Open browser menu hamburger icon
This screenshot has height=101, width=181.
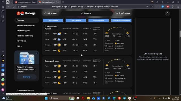tap(163, 2)
